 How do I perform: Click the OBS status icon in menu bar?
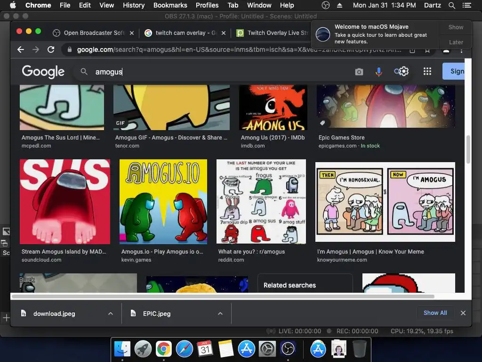click(x=326, y=5)
